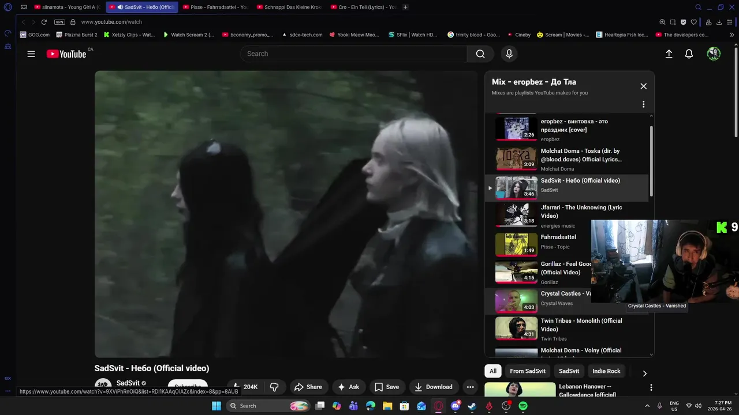Open Task View in taskbar
This screenshot has width=739, height=415.
(320, 406)
